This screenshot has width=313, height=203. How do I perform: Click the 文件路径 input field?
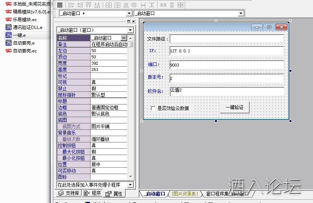tap(227, 39)
